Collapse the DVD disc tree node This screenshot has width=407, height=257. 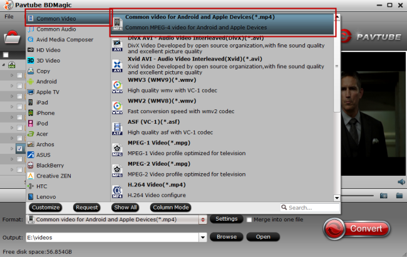[x=4, y=65]
